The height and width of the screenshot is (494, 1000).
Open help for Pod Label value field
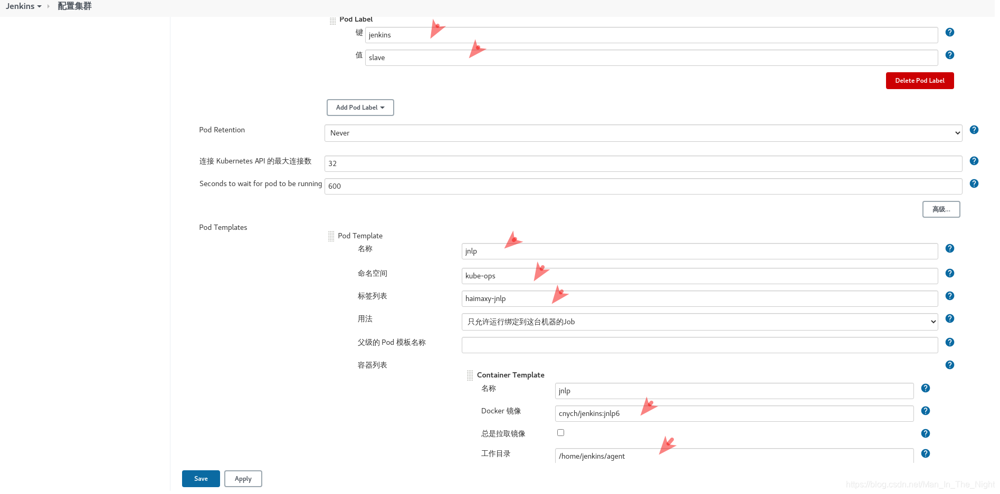(x=949, y=55)
